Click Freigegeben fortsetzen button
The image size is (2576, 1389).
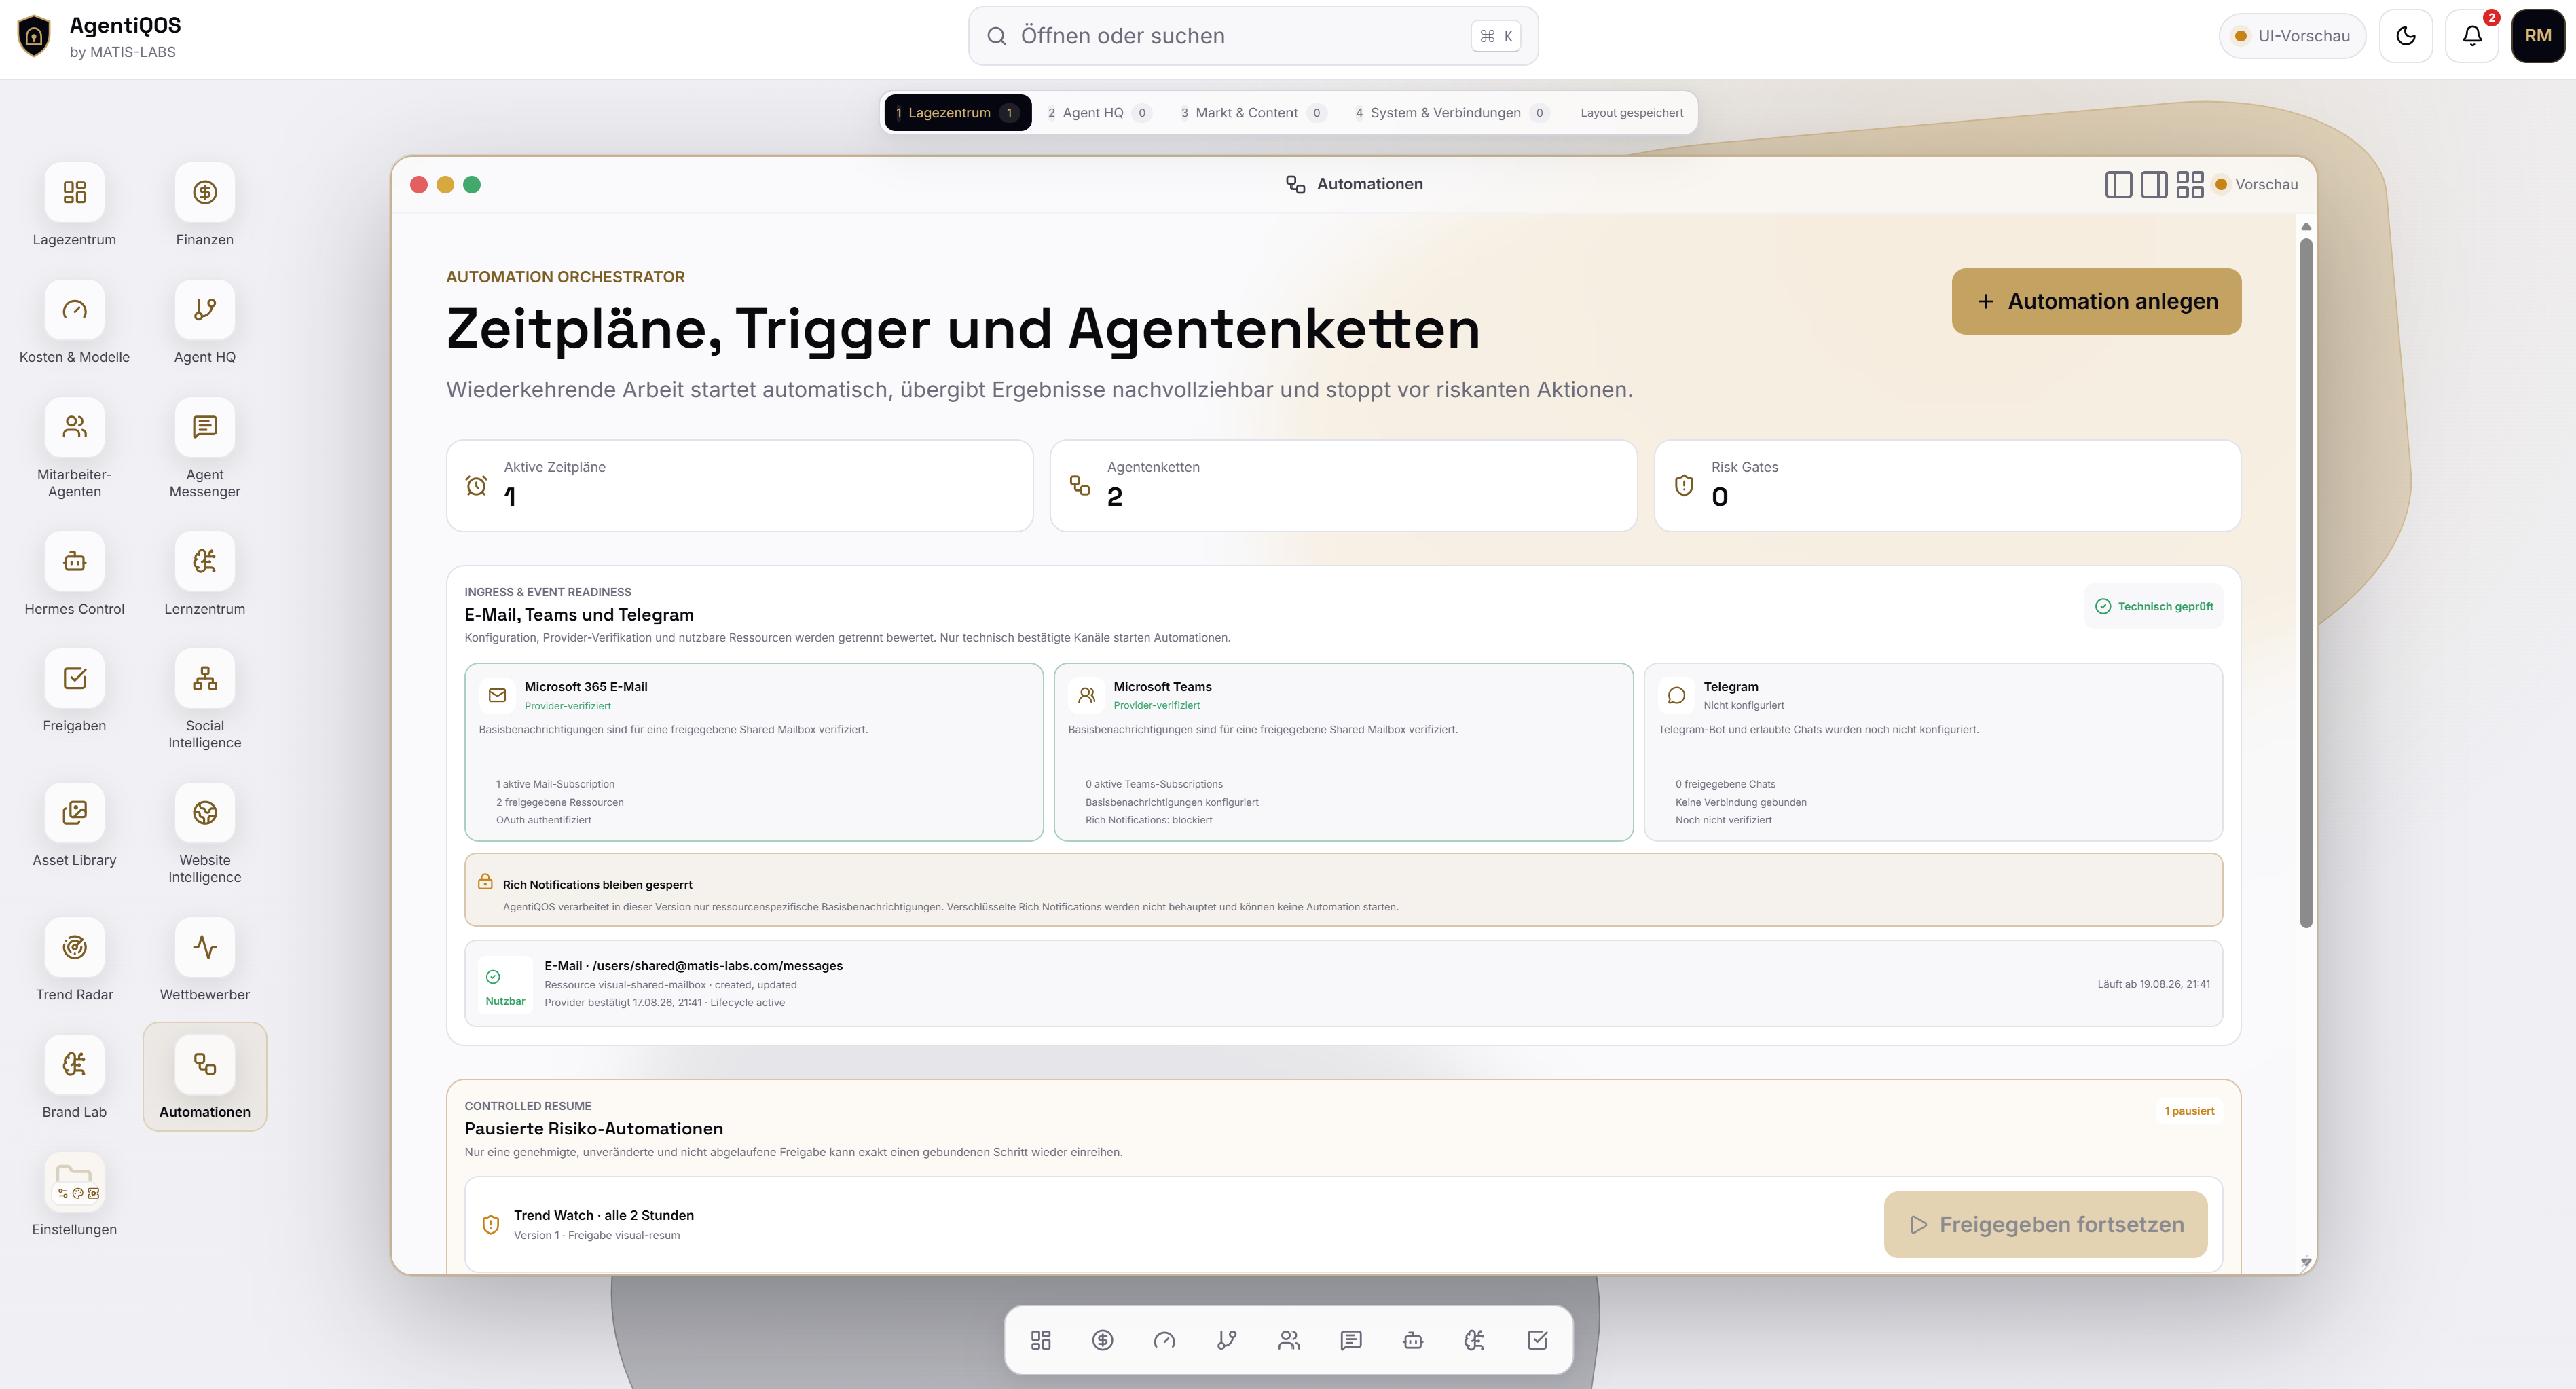point(2045,1224)
